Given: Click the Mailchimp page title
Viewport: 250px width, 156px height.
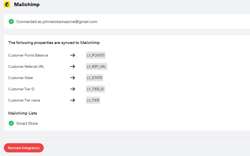Looking at the screenshot, I should tap(27, 4).
